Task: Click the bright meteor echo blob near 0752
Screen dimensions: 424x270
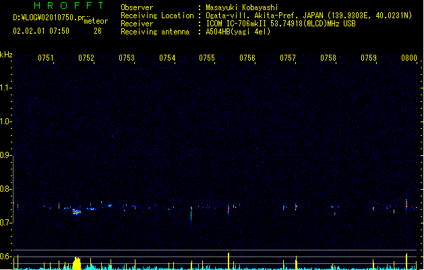Action: (77, 212)
